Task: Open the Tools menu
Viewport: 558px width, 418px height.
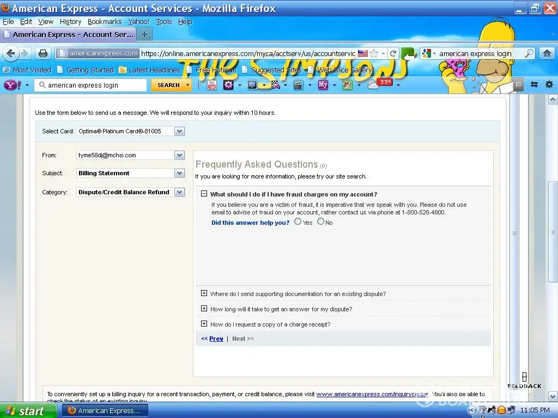Action: (163, 22)
